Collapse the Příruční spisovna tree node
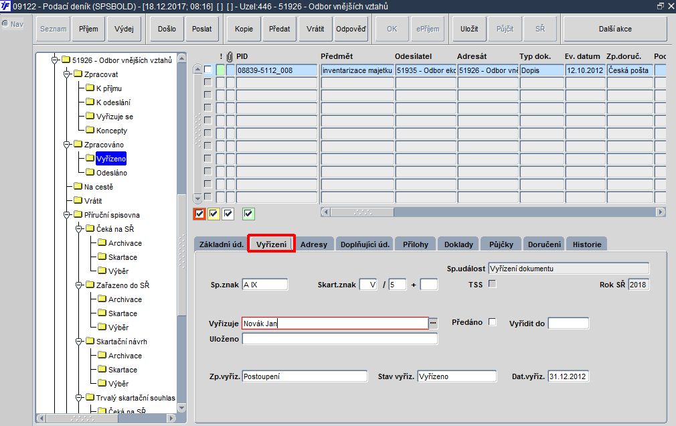Image resolution: width=676 pixels, height=426 pixels. (67, 215)
